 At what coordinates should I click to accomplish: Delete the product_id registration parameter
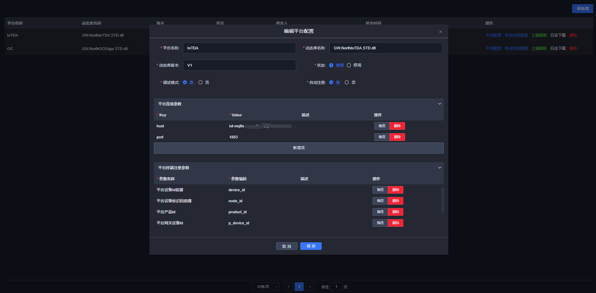click(395, 212)
